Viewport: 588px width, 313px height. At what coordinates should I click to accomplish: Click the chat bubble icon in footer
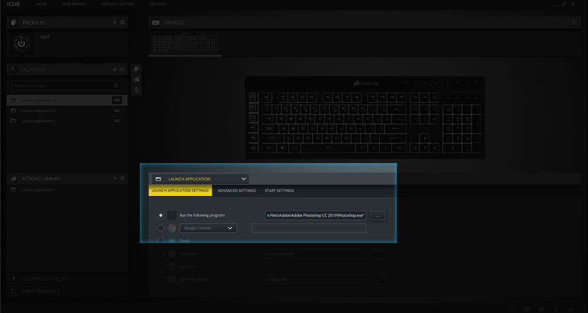tap(527, 309)
